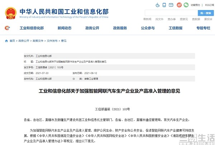Click the 成文日期 2021-07-30 value
Image resolution: width=215 pixels, height=145 pixels.
(42, 73)
